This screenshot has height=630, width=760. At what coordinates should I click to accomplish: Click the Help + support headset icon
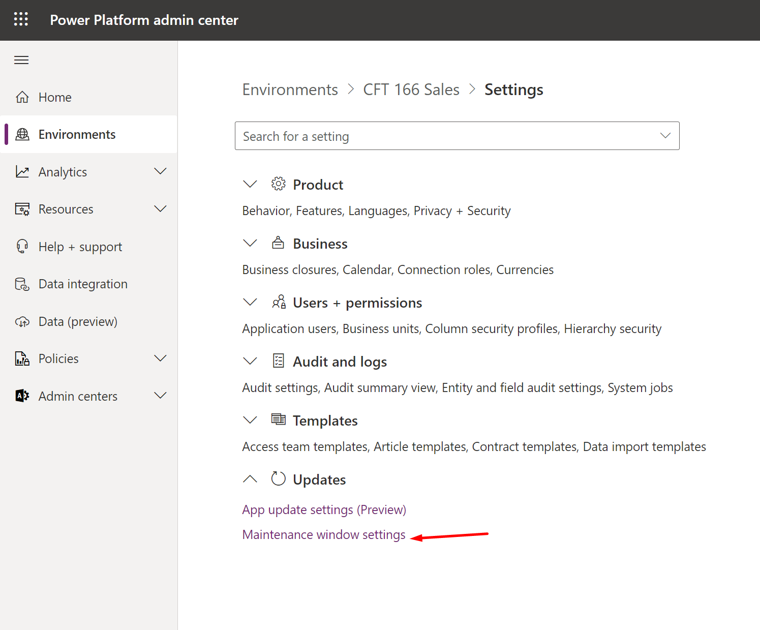coord(22,246)
